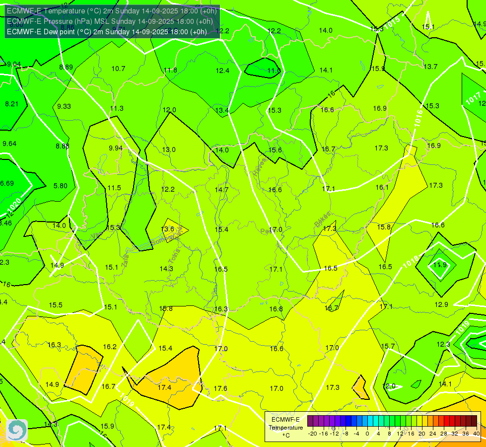The image size is (486, 447).
Task: Click the 13.0 temperature value
Action: click(169, 149)
